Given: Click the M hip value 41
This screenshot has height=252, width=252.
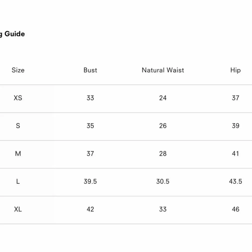Looking at the screenshot, I should point(235,153).
